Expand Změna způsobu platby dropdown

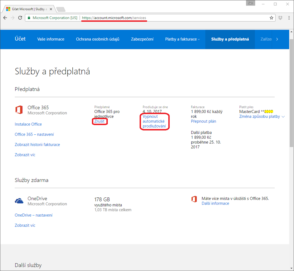coord(262,117)
